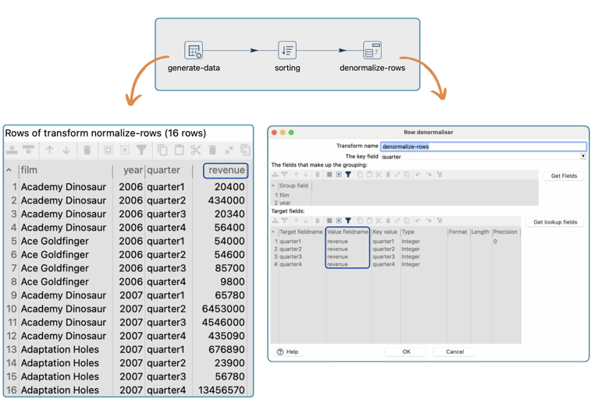Click filter funnel in normalize-rows preview toolbar

pyautogui.click(x=141, y=150)
